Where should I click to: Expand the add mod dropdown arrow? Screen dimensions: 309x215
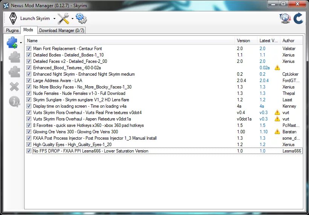[21, 43]
